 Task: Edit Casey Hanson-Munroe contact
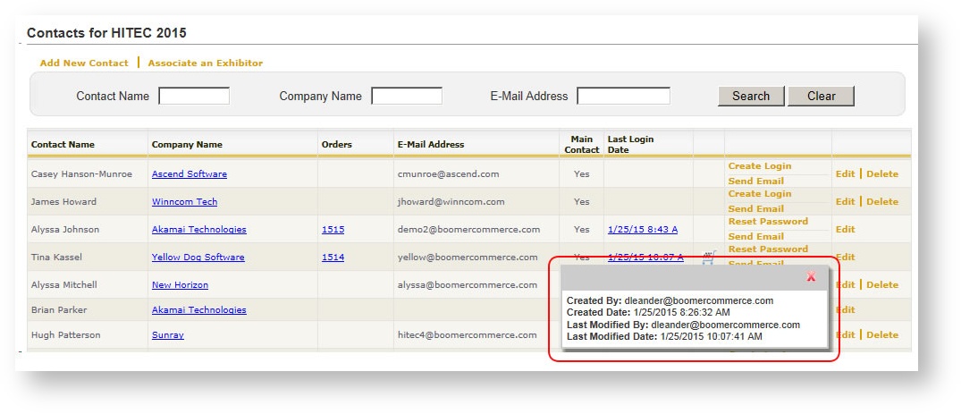pos(845,174)
